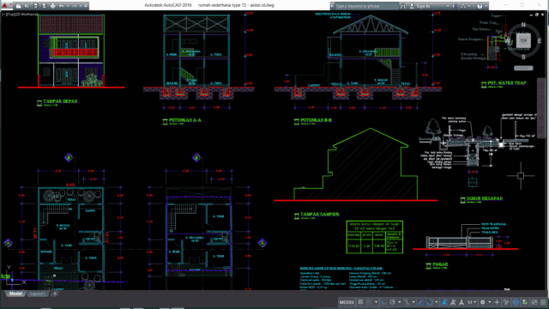Click the Sign In button
The image size is (549, 309).
419,6
